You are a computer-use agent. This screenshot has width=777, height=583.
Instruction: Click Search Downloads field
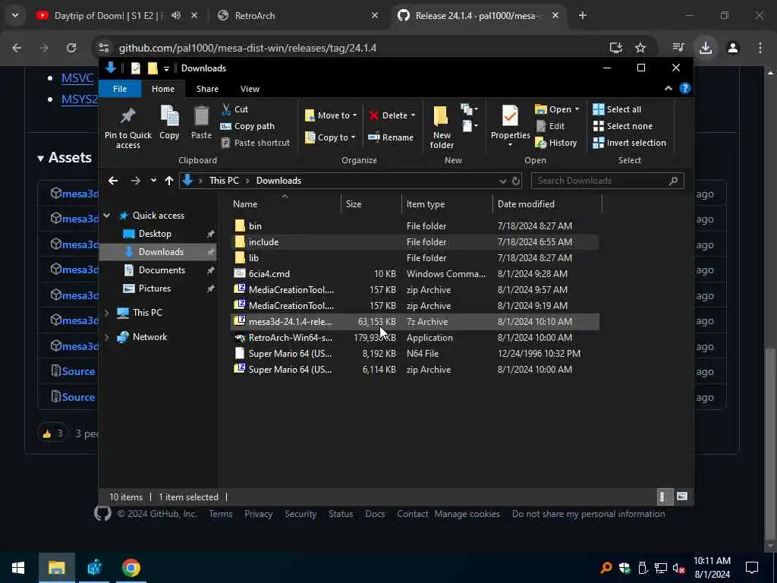pos(607,181)
